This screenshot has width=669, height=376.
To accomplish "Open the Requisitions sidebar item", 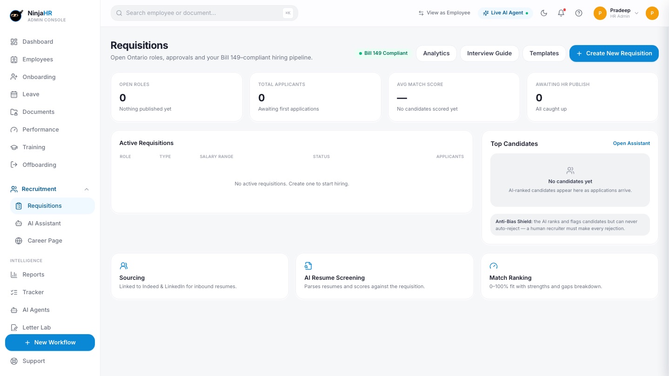I will (53, 206).
